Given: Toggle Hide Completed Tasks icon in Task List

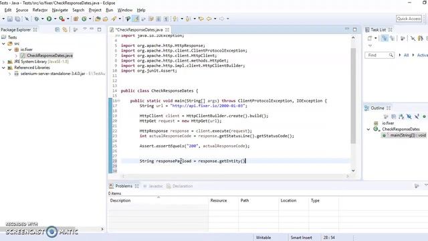Looking at the screenshot, I should (413, 38).
